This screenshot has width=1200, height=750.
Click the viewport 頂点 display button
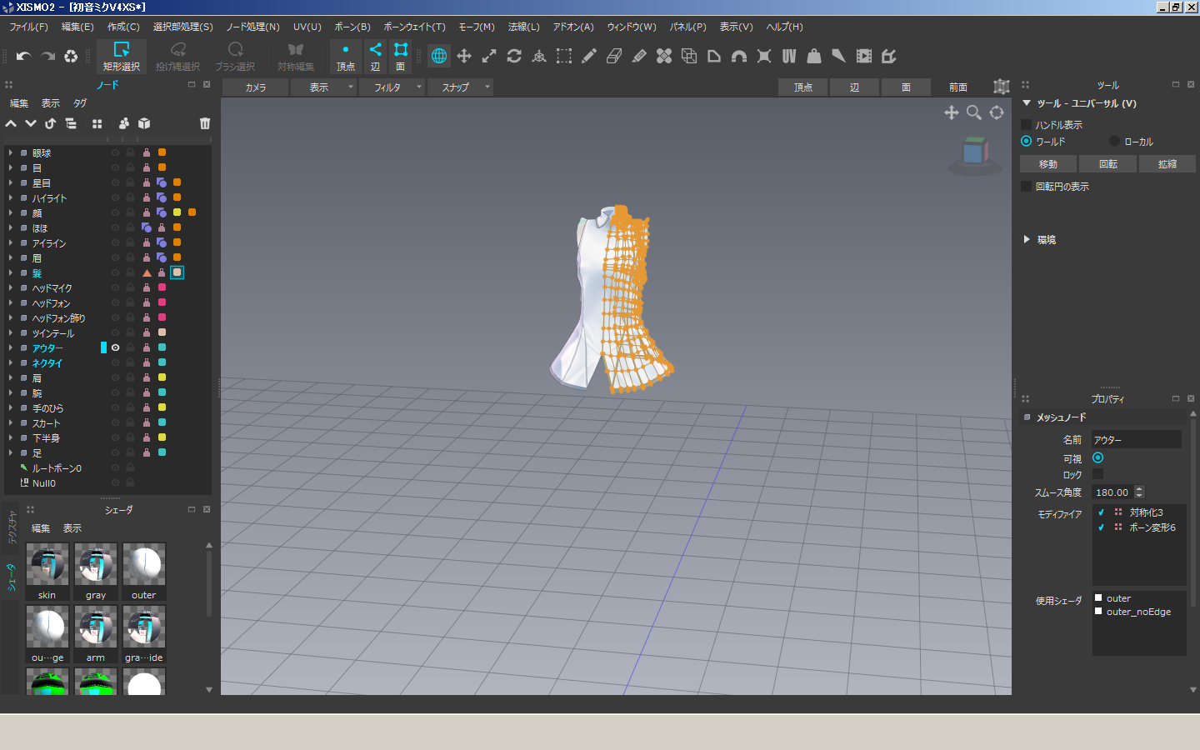[803, 87]
